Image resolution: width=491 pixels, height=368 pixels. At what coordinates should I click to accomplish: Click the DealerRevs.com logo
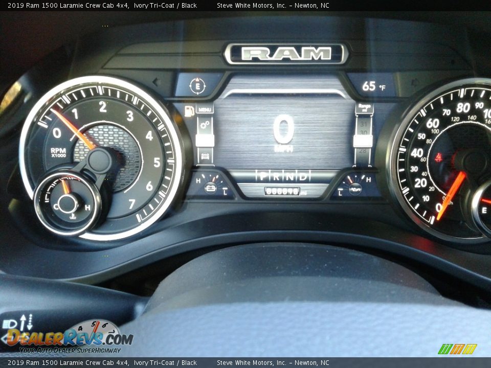tap(69, 338)
